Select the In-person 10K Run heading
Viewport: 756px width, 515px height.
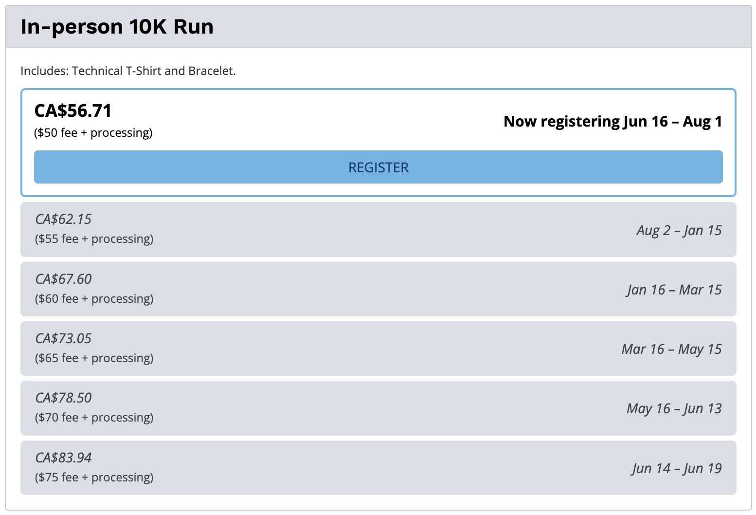[x=117, y=27]
